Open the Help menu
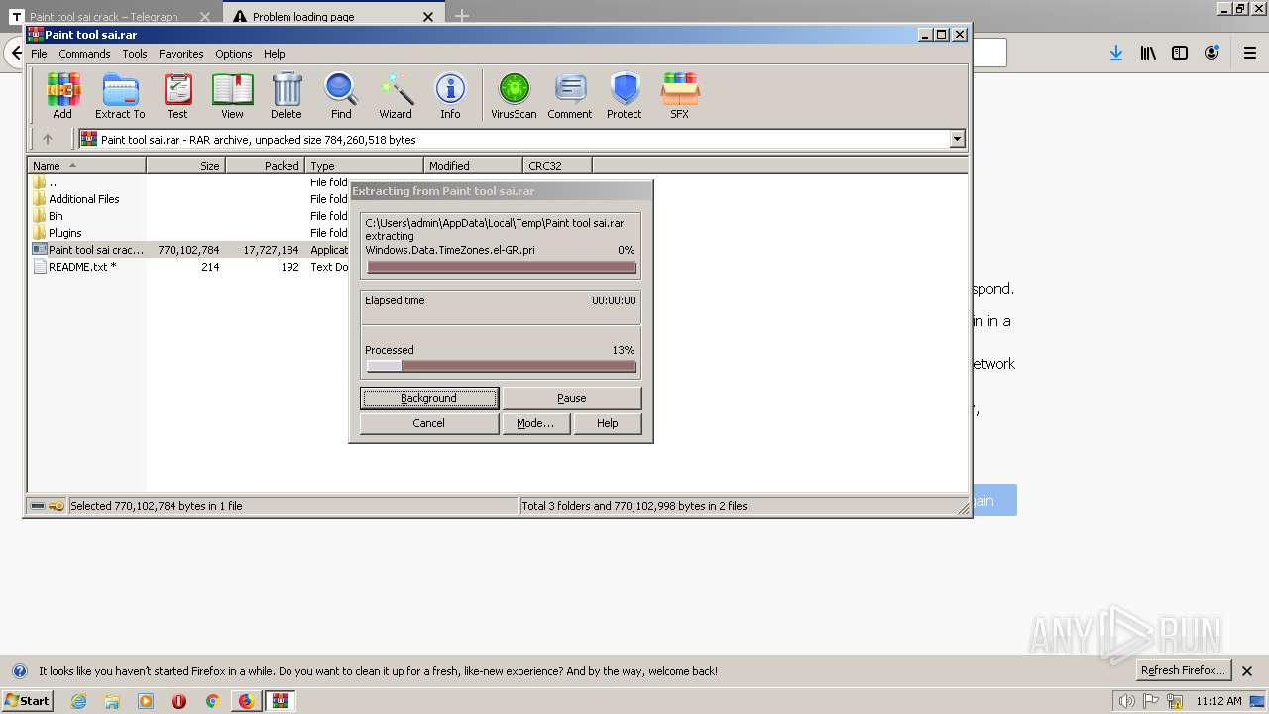Viewport: 1269px width, 714px height. click(275, 54)
